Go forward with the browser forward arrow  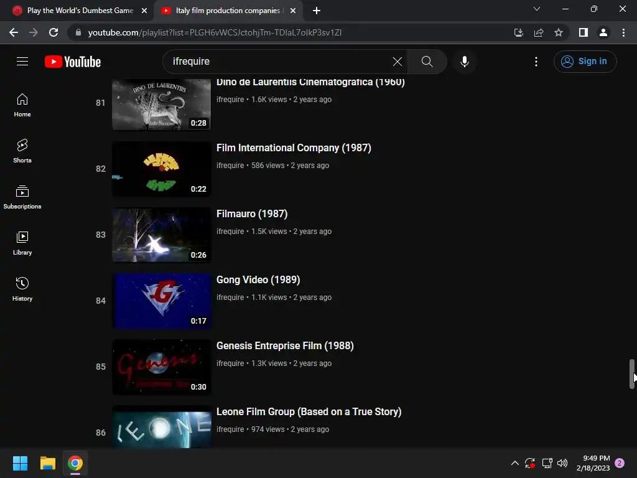[34, 32]
